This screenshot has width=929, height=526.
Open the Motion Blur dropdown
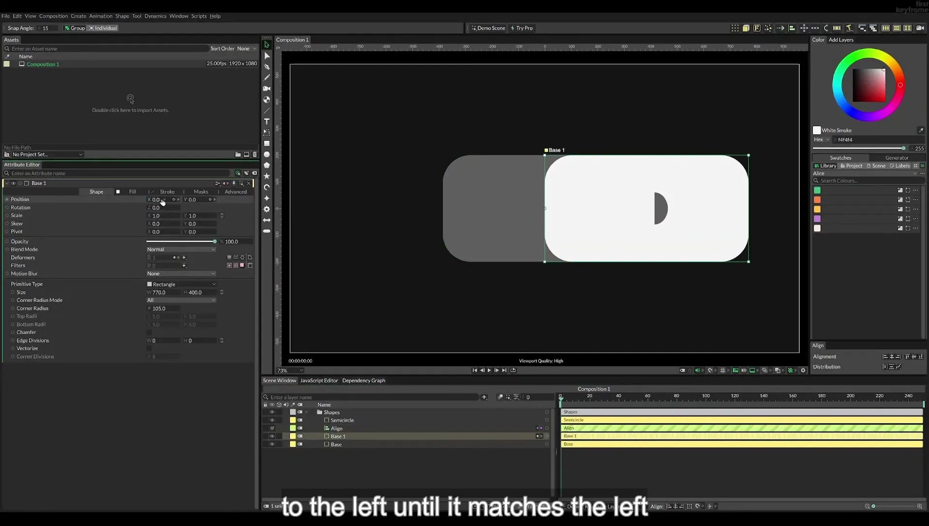pyautogui.click(x=181, y=274)
